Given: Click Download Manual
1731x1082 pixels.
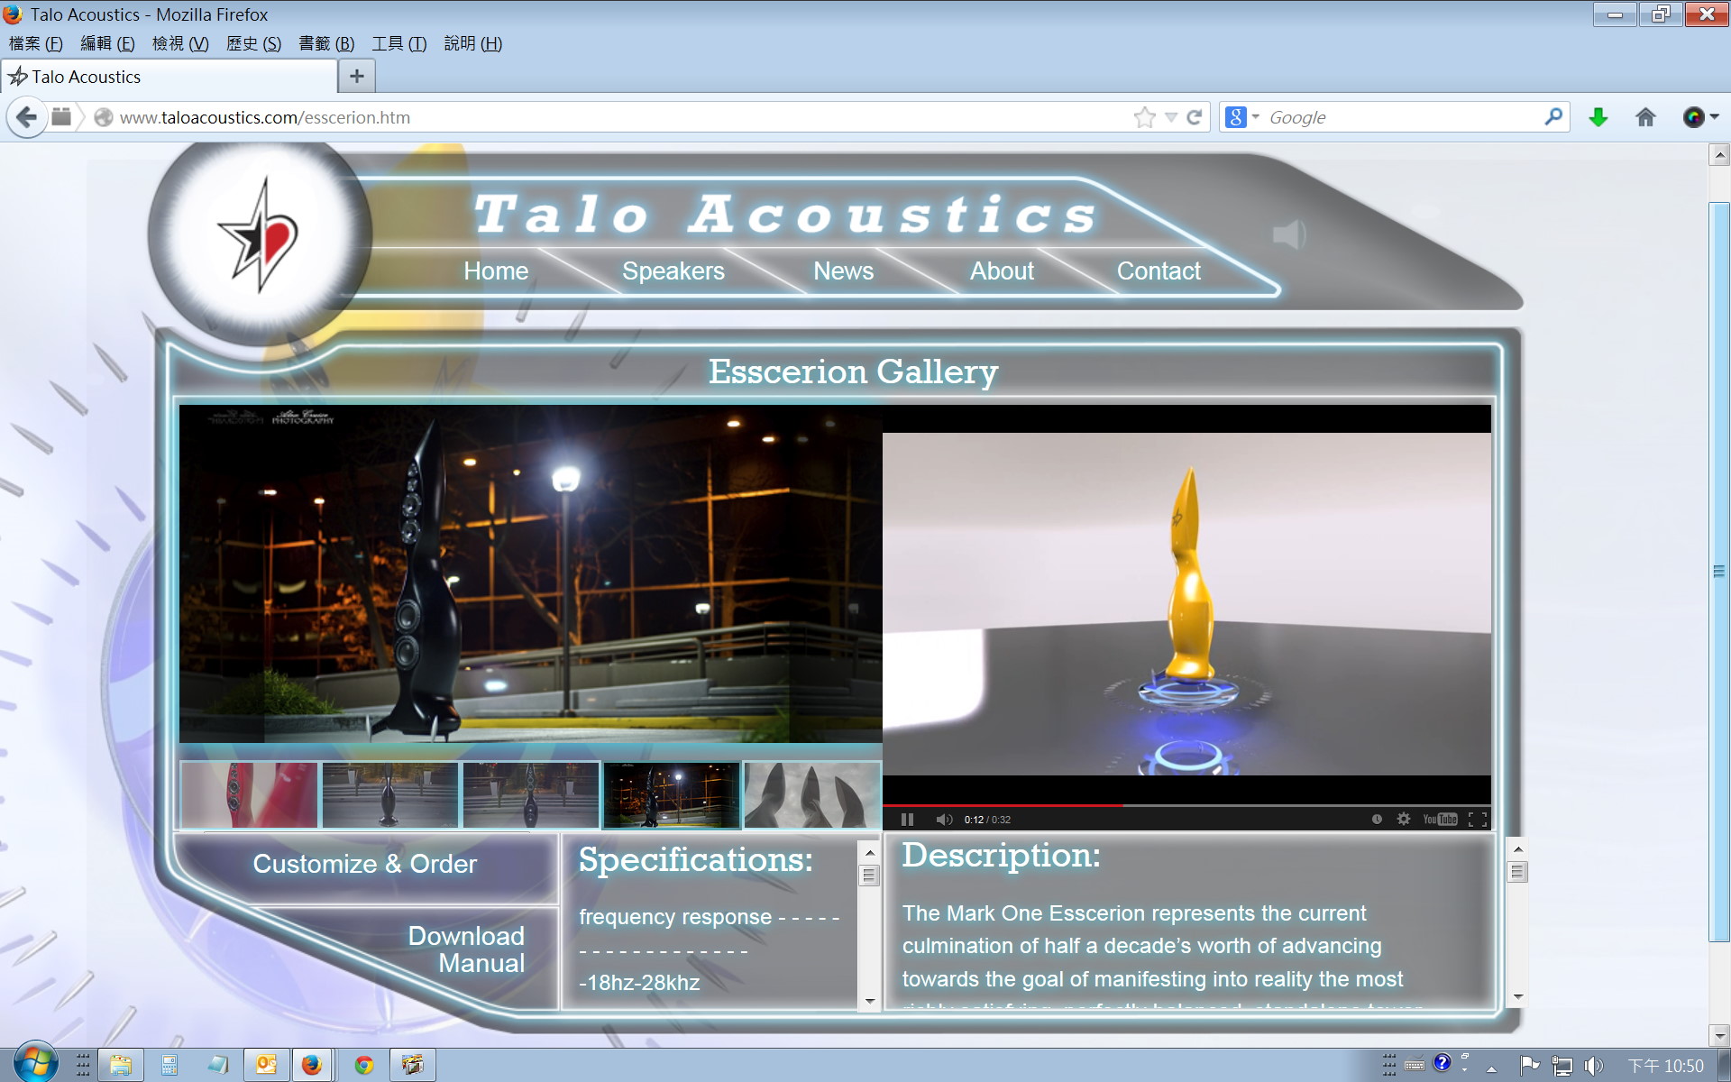Looking at the screenshot, I should coord(466,949).
